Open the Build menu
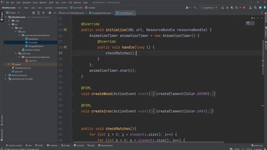The height and width of the screenshot is (150, 267). (x=51, y=2)
